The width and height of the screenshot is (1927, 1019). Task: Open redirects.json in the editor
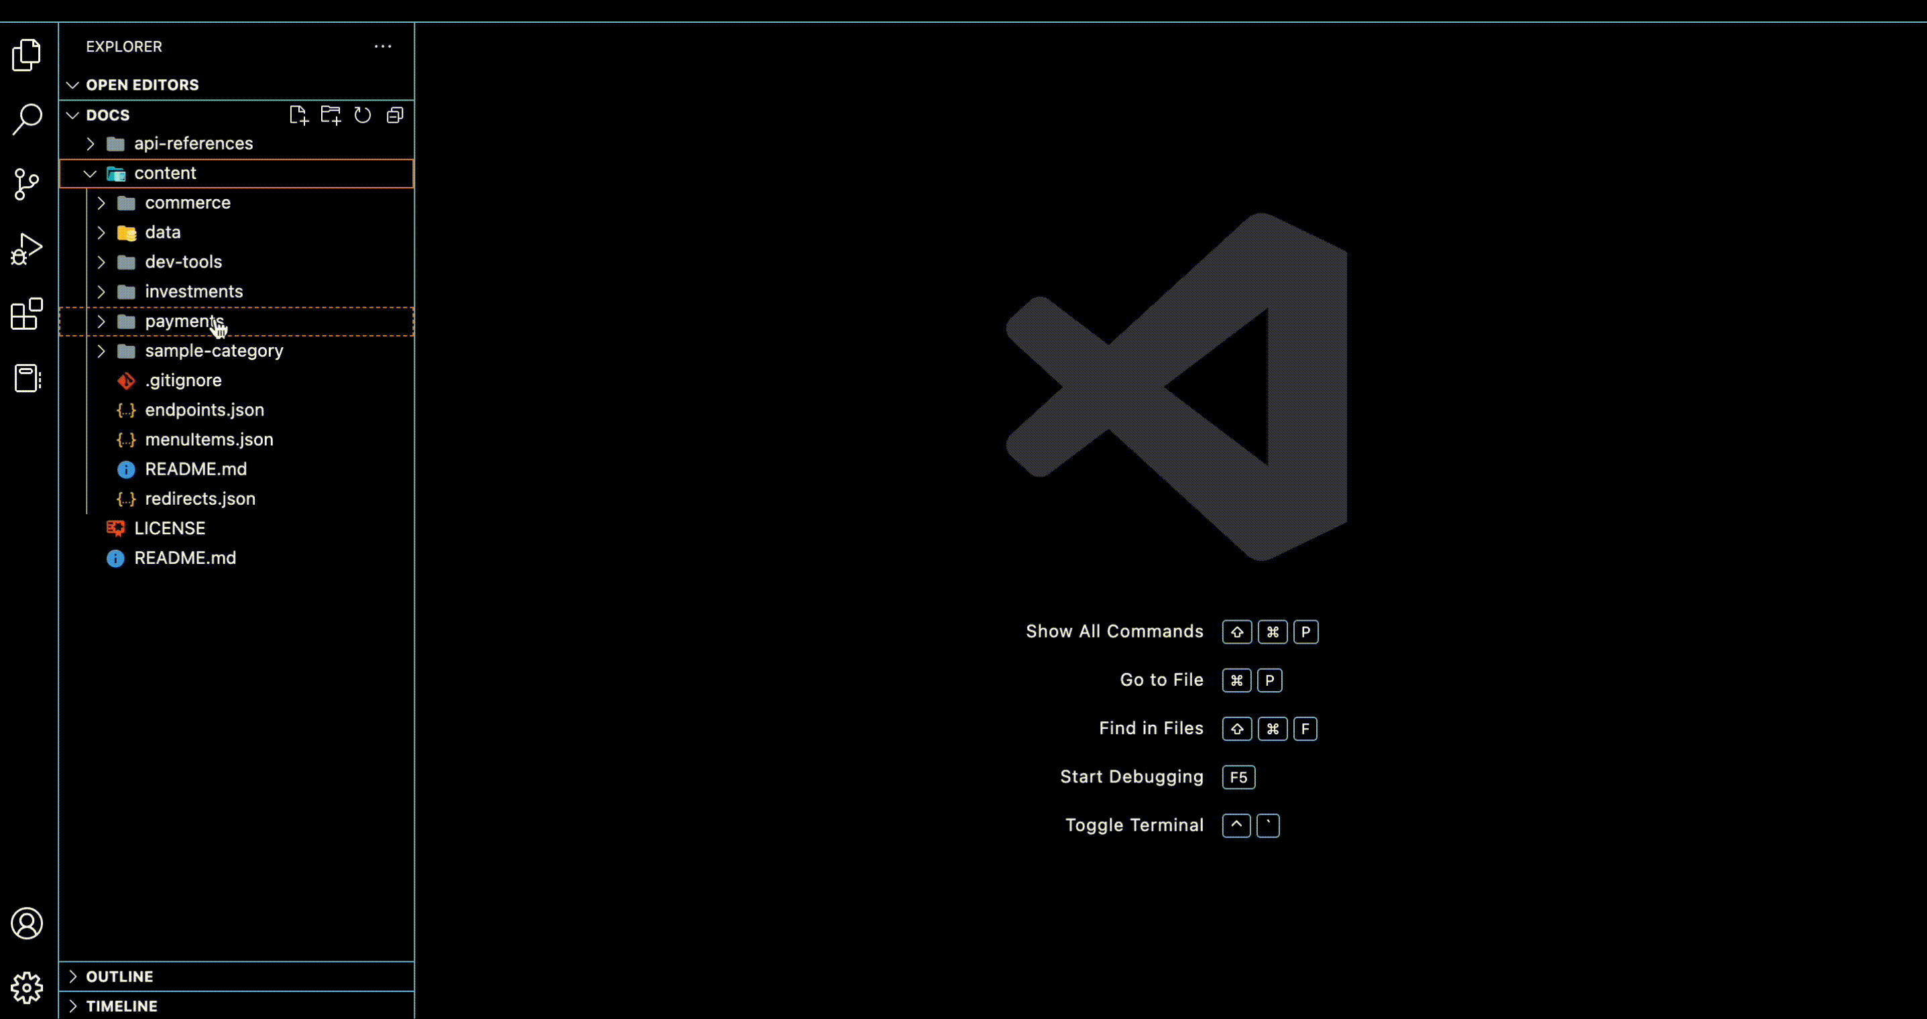pos(200,499)
